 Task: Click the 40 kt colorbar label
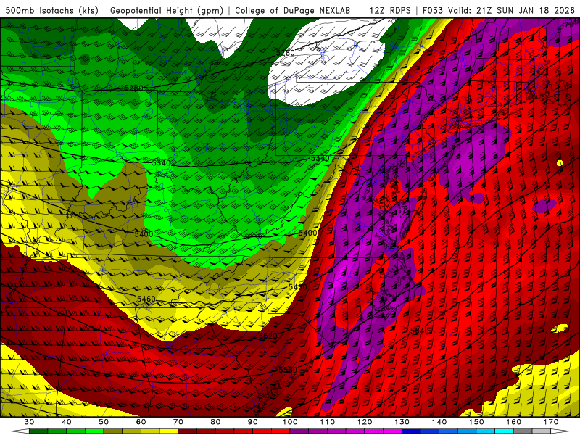(x=67, y=422)
